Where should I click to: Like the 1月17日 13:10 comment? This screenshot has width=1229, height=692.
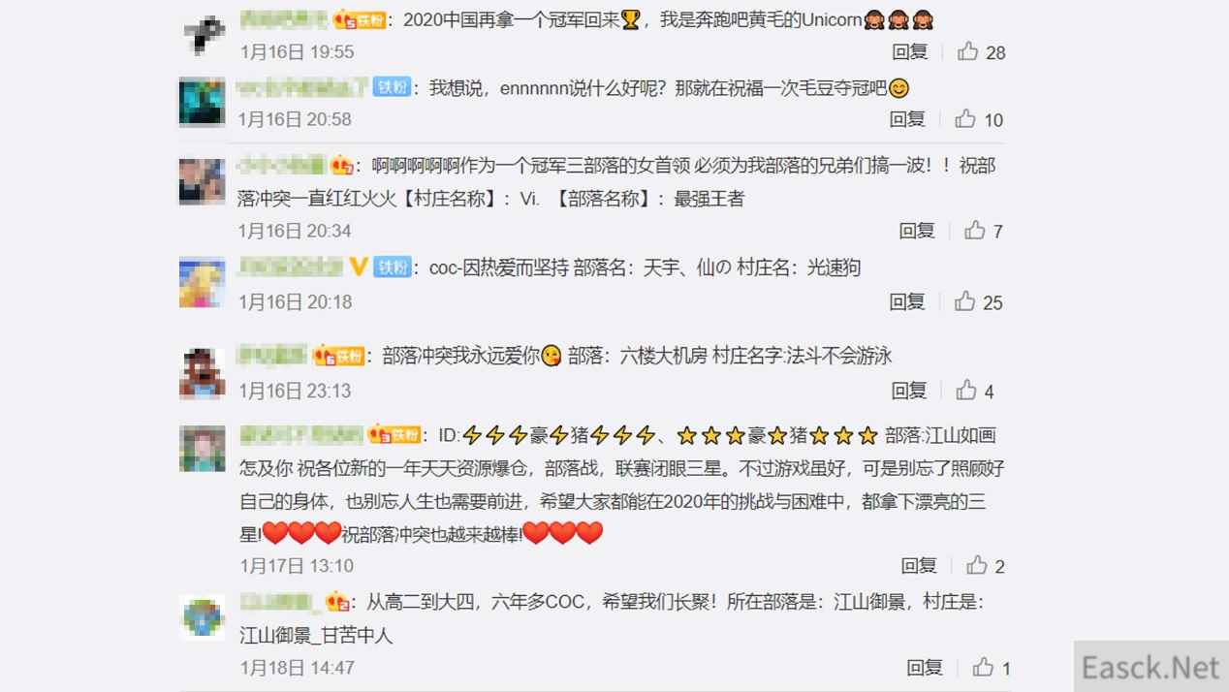(977, 564)
